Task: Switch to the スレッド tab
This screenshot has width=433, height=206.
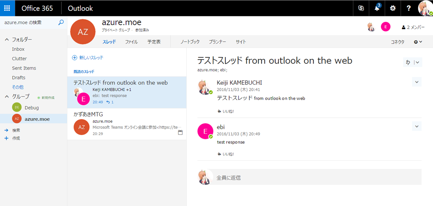Action: click(x=109, y=42)
